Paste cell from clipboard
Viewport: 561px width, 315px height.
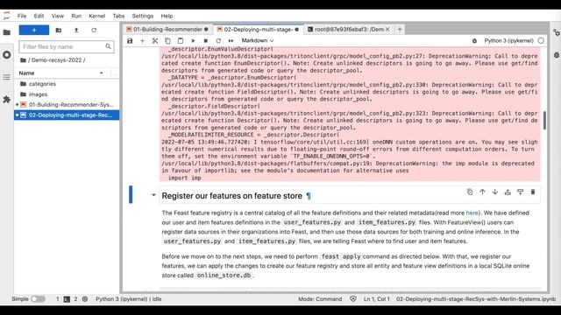coord(181,41)
